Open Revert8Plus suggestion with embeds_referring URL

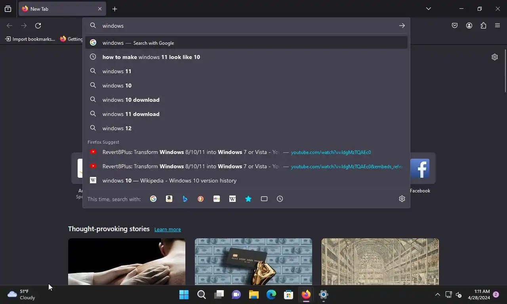[x=246, y=166]
